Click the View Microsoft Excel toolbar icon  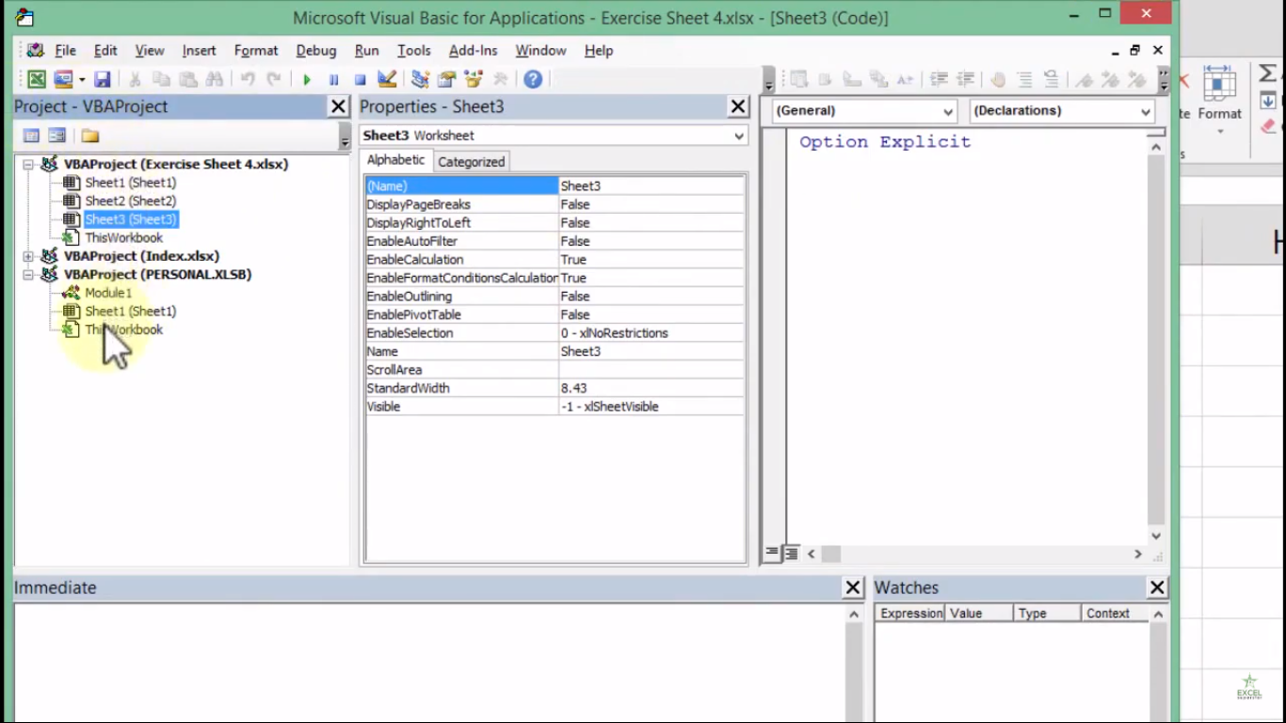click(36, 80)
